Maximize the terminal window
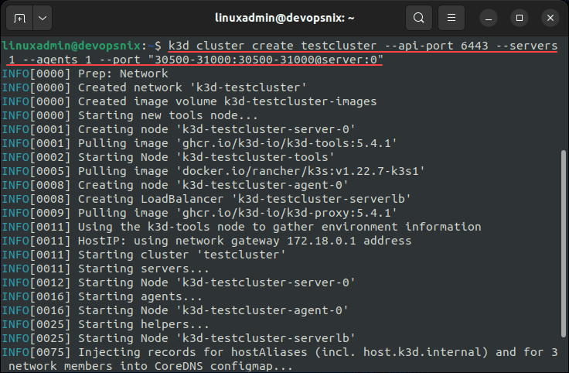 click(520, 17)
